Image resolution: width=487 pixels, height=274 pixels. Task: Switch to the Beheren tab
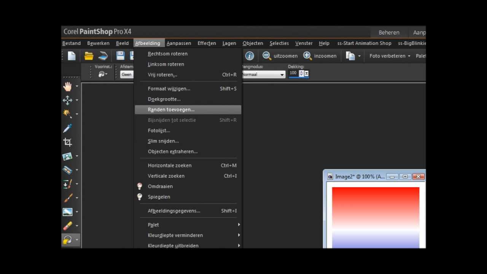(389, 33)
